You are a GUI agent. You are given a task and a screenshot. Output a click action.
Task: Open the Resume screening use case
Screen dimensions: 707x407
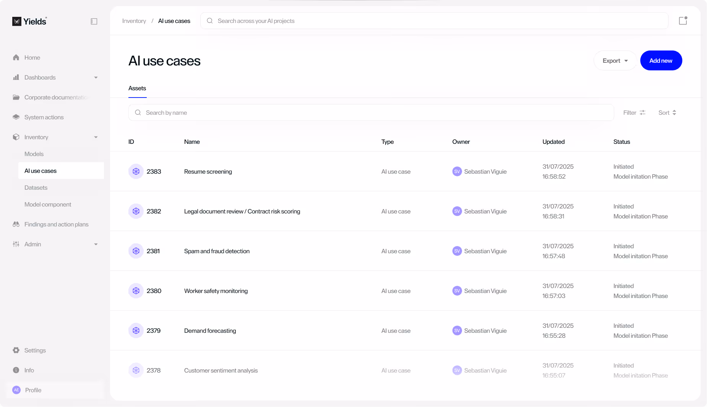tap(208, 171)
